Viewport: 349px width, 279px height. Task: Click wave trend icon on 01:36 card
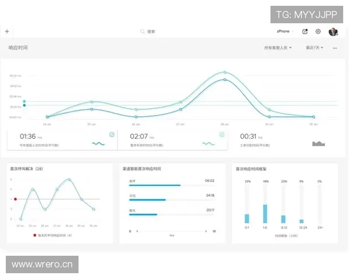[98, 143]
